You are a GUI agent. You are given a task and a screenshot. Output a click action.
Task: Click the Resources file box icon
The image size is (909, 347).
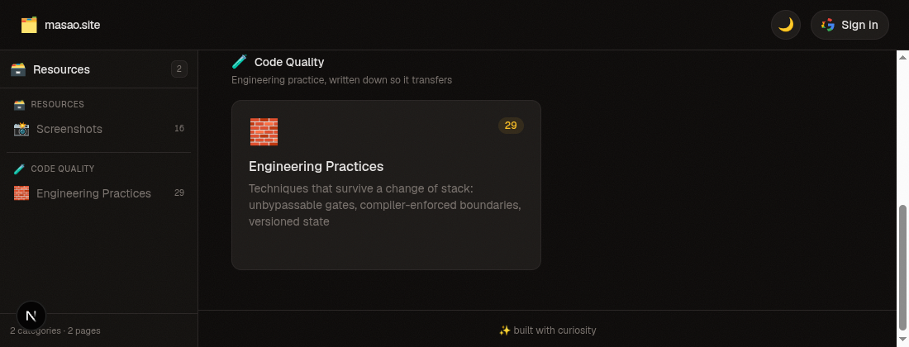click(18, 69)
